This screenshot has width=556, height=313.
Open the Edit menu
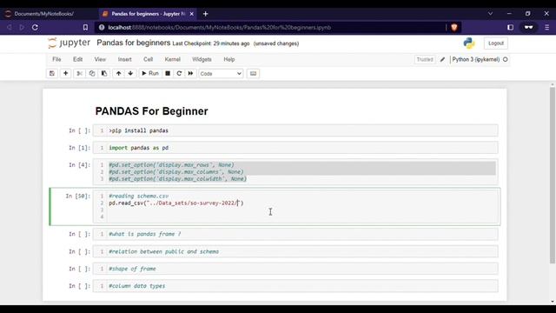pos(77,59)
